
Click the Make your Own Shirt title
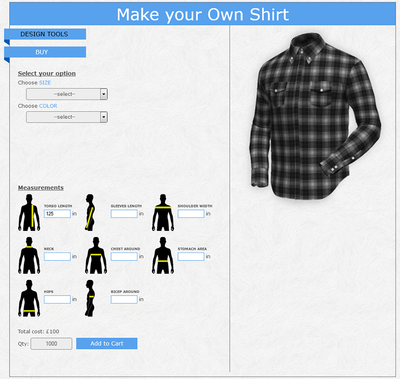pyautogui.click(x=203, y=14)
